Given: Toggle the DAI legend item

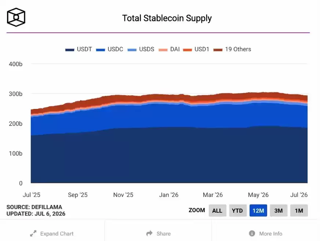Looking at the screenshot, I should point(169,49).
